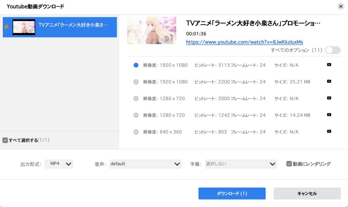The image size is (348, 207).
Task: Click the duration 00:01:36 text
Action: [x=196, y=34]
